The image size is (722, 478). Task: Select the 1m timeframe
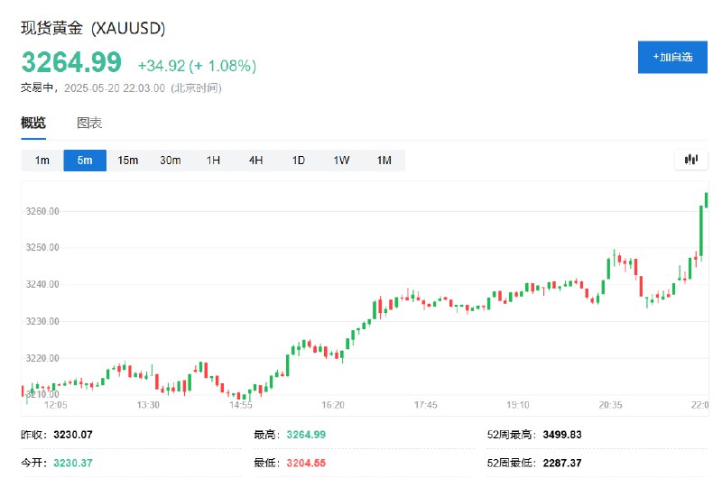(x=42, y=161)
